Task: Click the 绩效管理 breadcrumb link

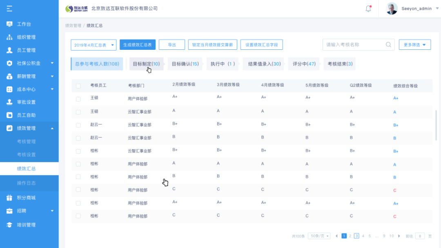Action: pos(73,26)
